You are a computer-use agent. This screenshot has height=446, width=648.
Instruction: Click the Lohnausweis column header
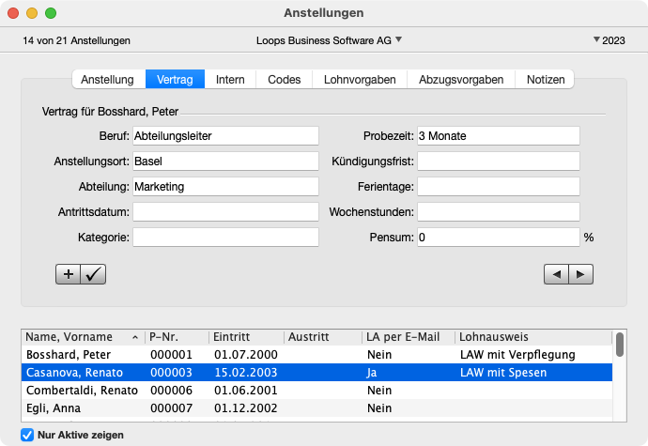(x=532, y=337)
